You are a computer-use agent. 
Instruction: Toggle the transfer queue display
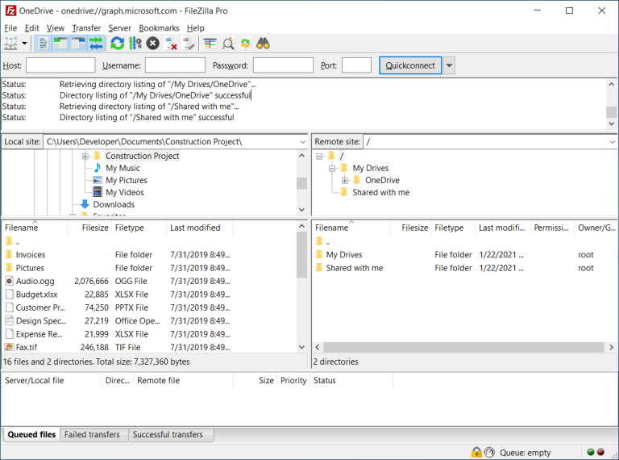[x=96, y=44]
